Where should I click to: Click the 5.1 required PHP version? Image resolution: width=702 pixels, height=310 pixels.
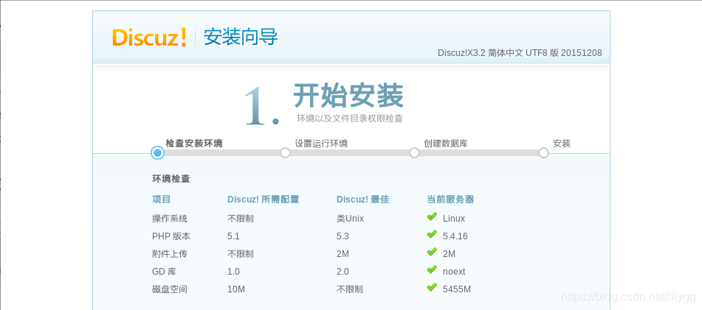coord(234,236)
